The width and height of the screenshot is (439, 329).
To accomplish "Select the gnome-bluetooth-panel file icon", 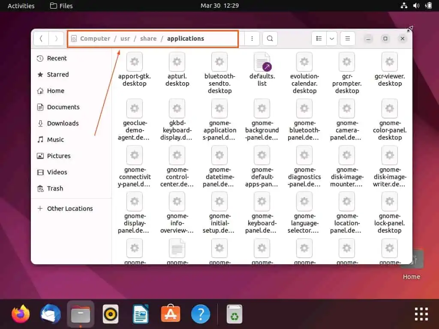I will tap(304, 108).
